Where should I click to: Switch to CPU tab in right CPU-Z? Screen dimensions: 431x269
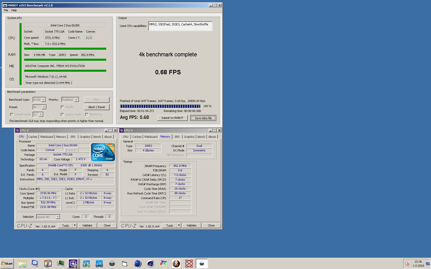[x=125, y=137]
